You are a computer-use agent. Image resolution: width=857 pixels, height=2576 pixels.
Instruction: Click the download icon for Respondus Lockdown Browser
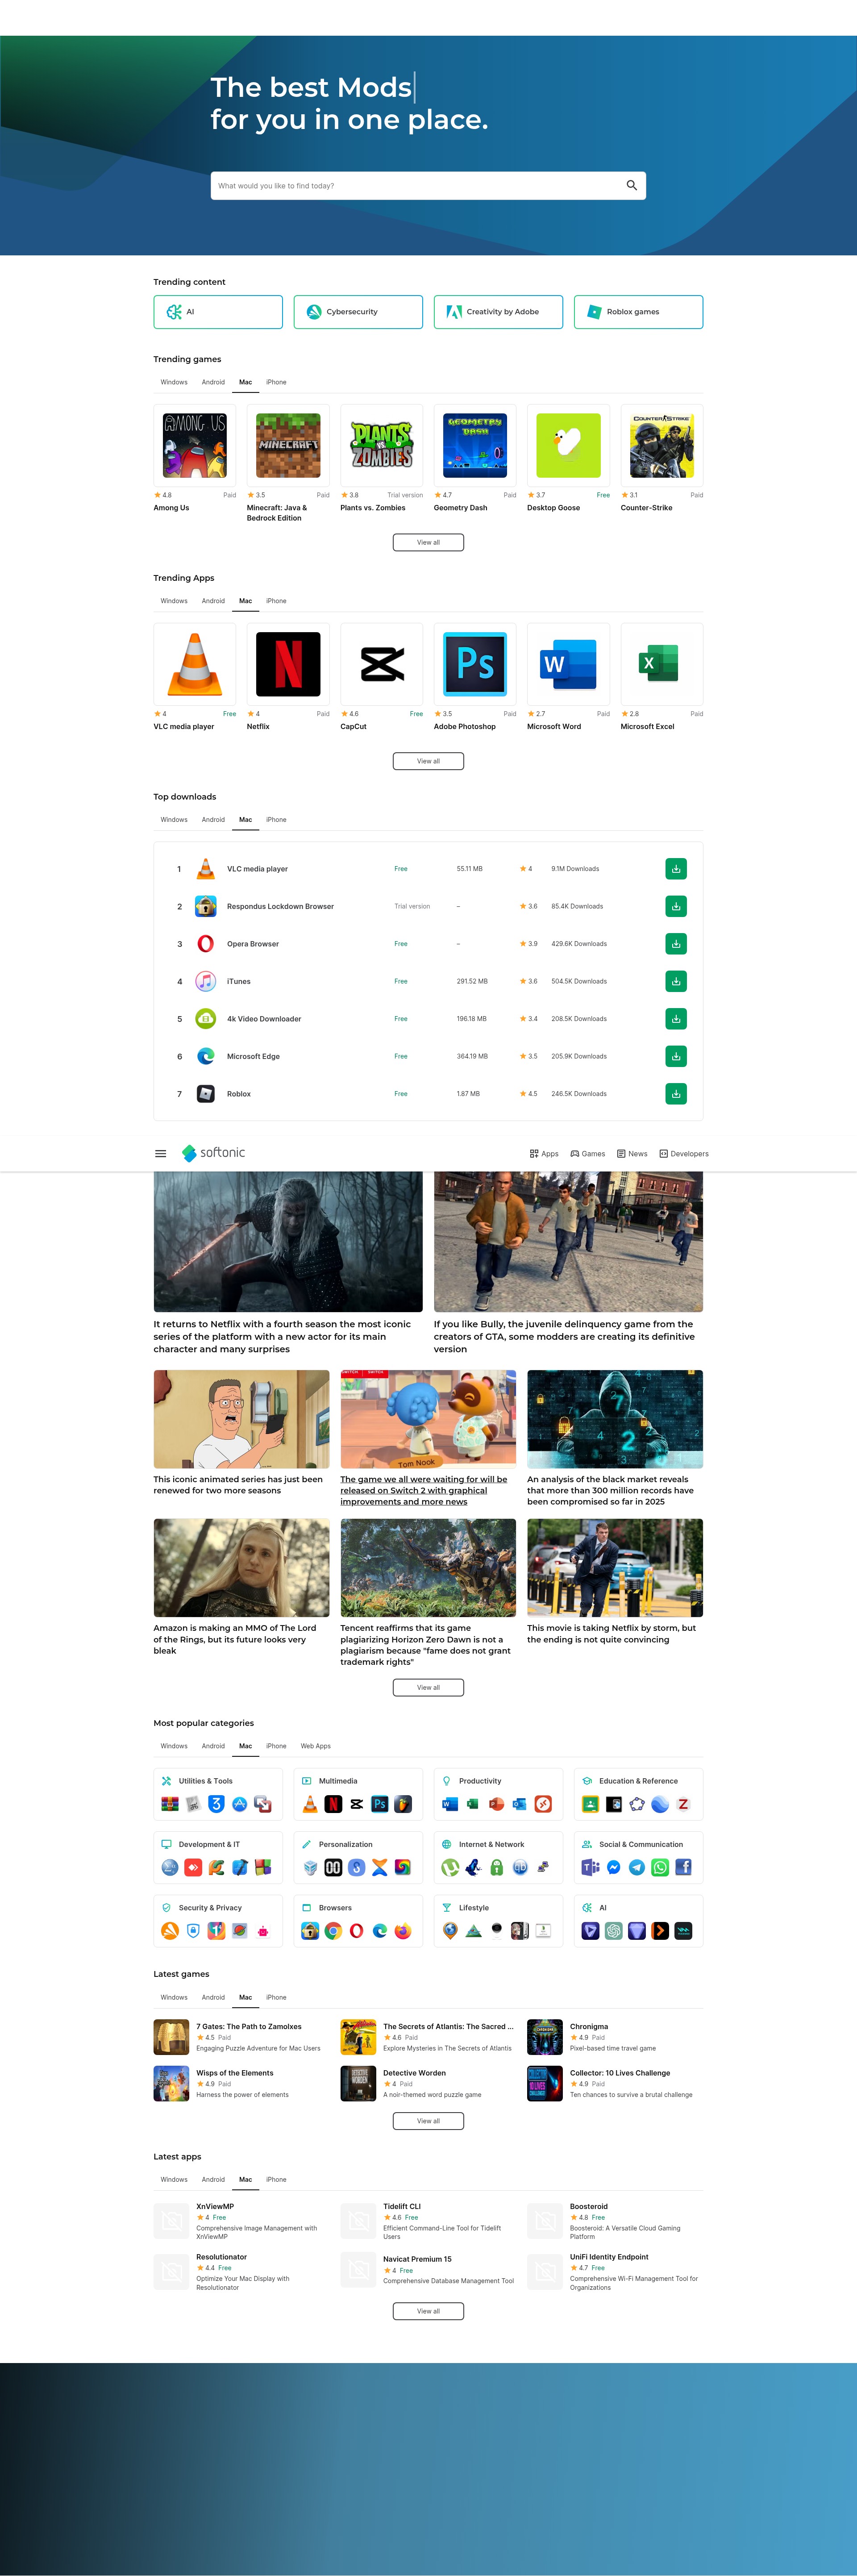pos(676,906)
